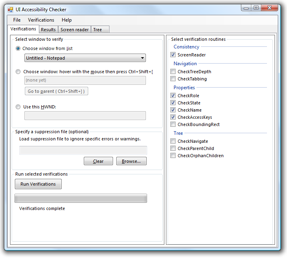Tick the CheckBoundingRect checkbox
The image size is (287, 258).
[173, 124]
